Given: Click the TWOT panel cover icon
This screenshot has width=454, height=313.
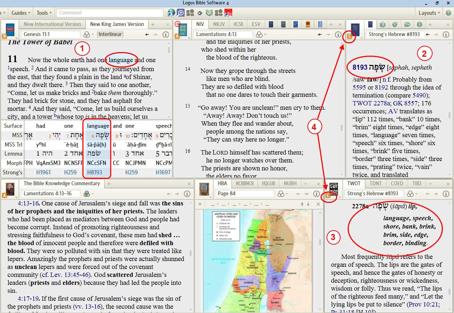Looking at the screenshot, I should click(334, 189).
